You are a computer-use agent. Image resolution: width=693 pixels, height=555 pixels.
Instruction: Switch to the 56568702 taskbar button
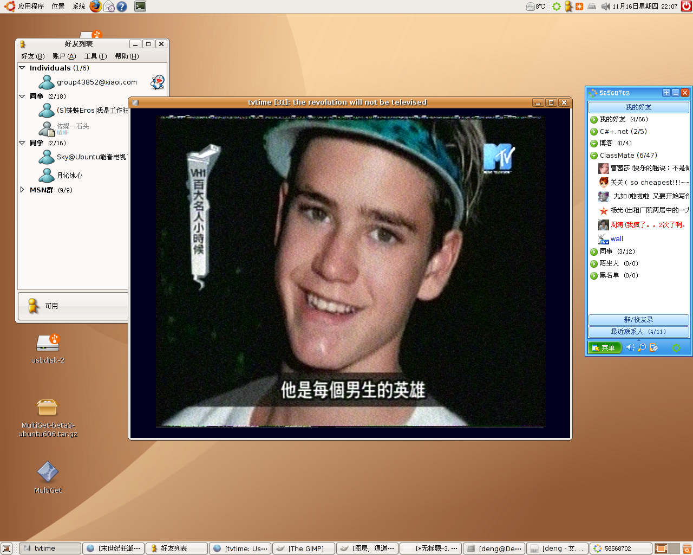[x=621, y=548]
